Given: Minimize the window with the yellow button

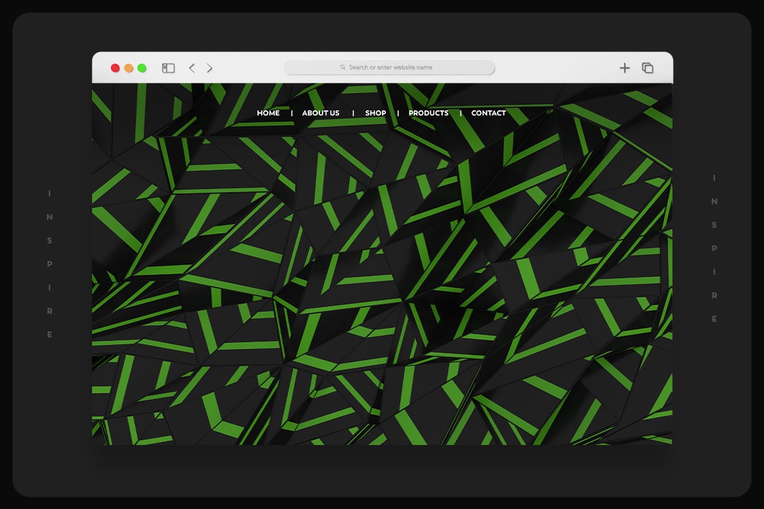Looking at the screenshot, I should point(129,68).
